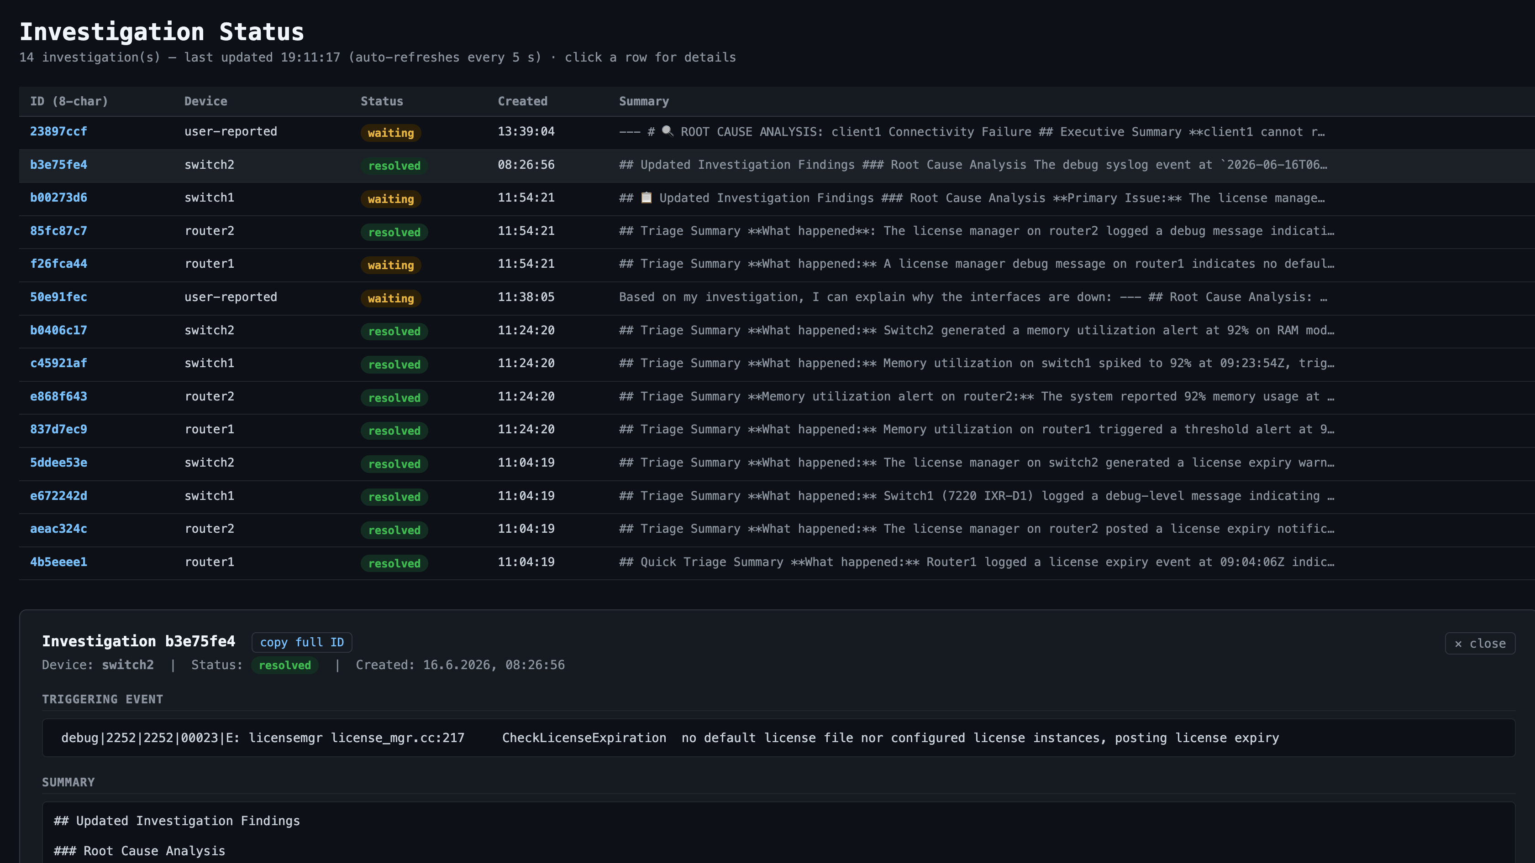
Task: Click the Status column header
Action: click(381, 101)
